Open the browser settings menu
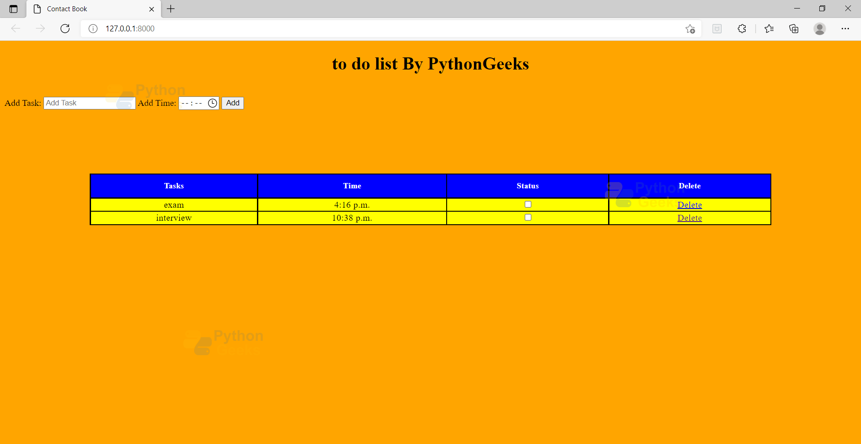861x444 pixels. tap(846, 28)
